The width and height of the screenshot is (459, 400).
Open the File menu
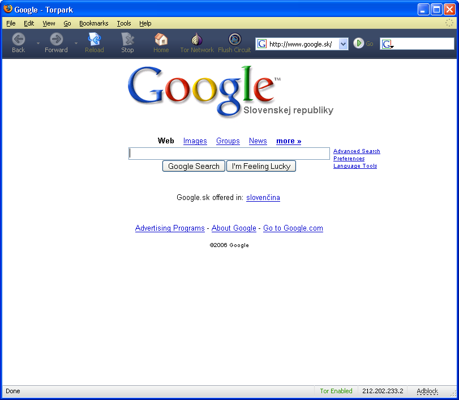[x=11, y=23]
